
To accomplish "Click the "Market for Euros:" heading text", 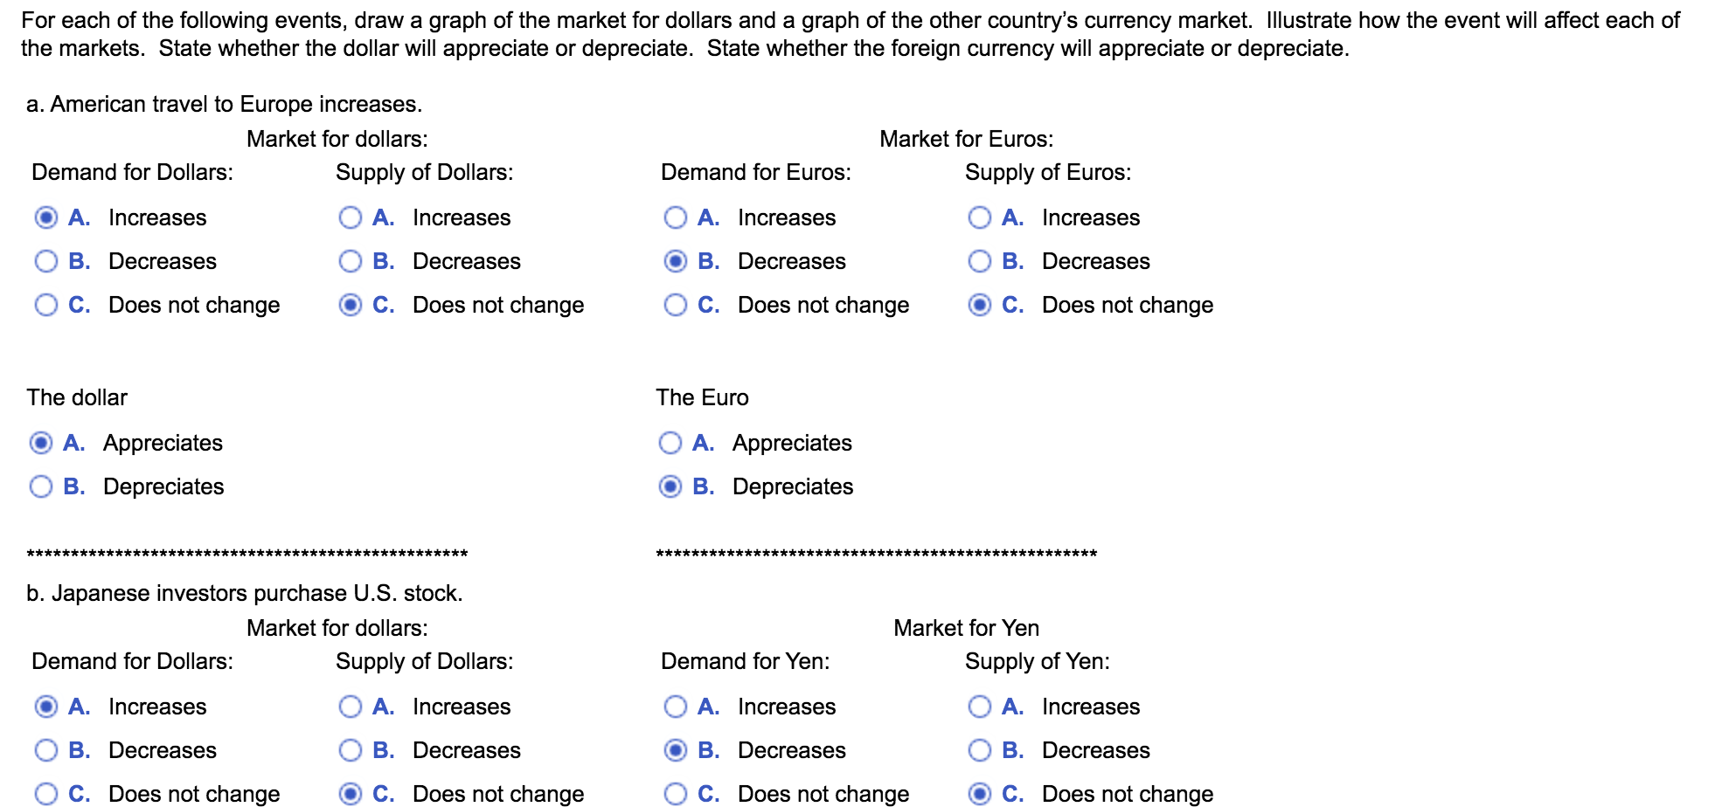I will coord(966,138).
